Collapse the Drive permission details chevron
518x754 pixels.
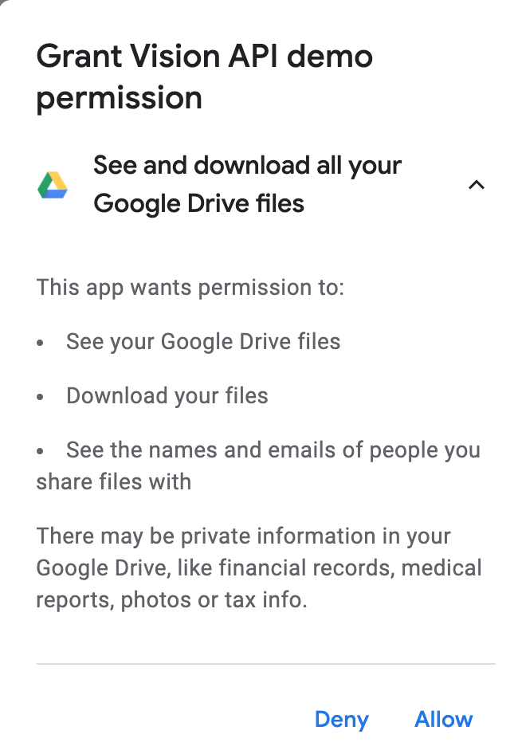[x=476, y=186]
